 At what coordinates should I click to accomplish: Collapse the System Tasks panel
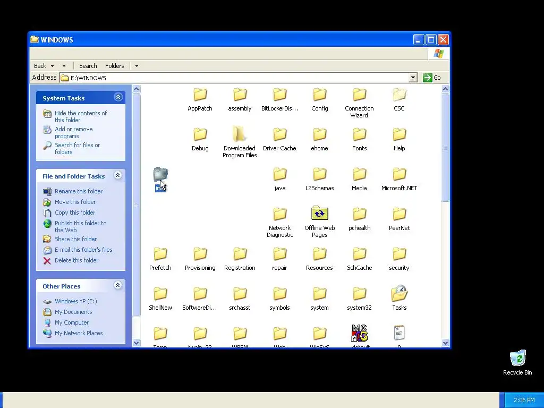(x=118, y=97)
